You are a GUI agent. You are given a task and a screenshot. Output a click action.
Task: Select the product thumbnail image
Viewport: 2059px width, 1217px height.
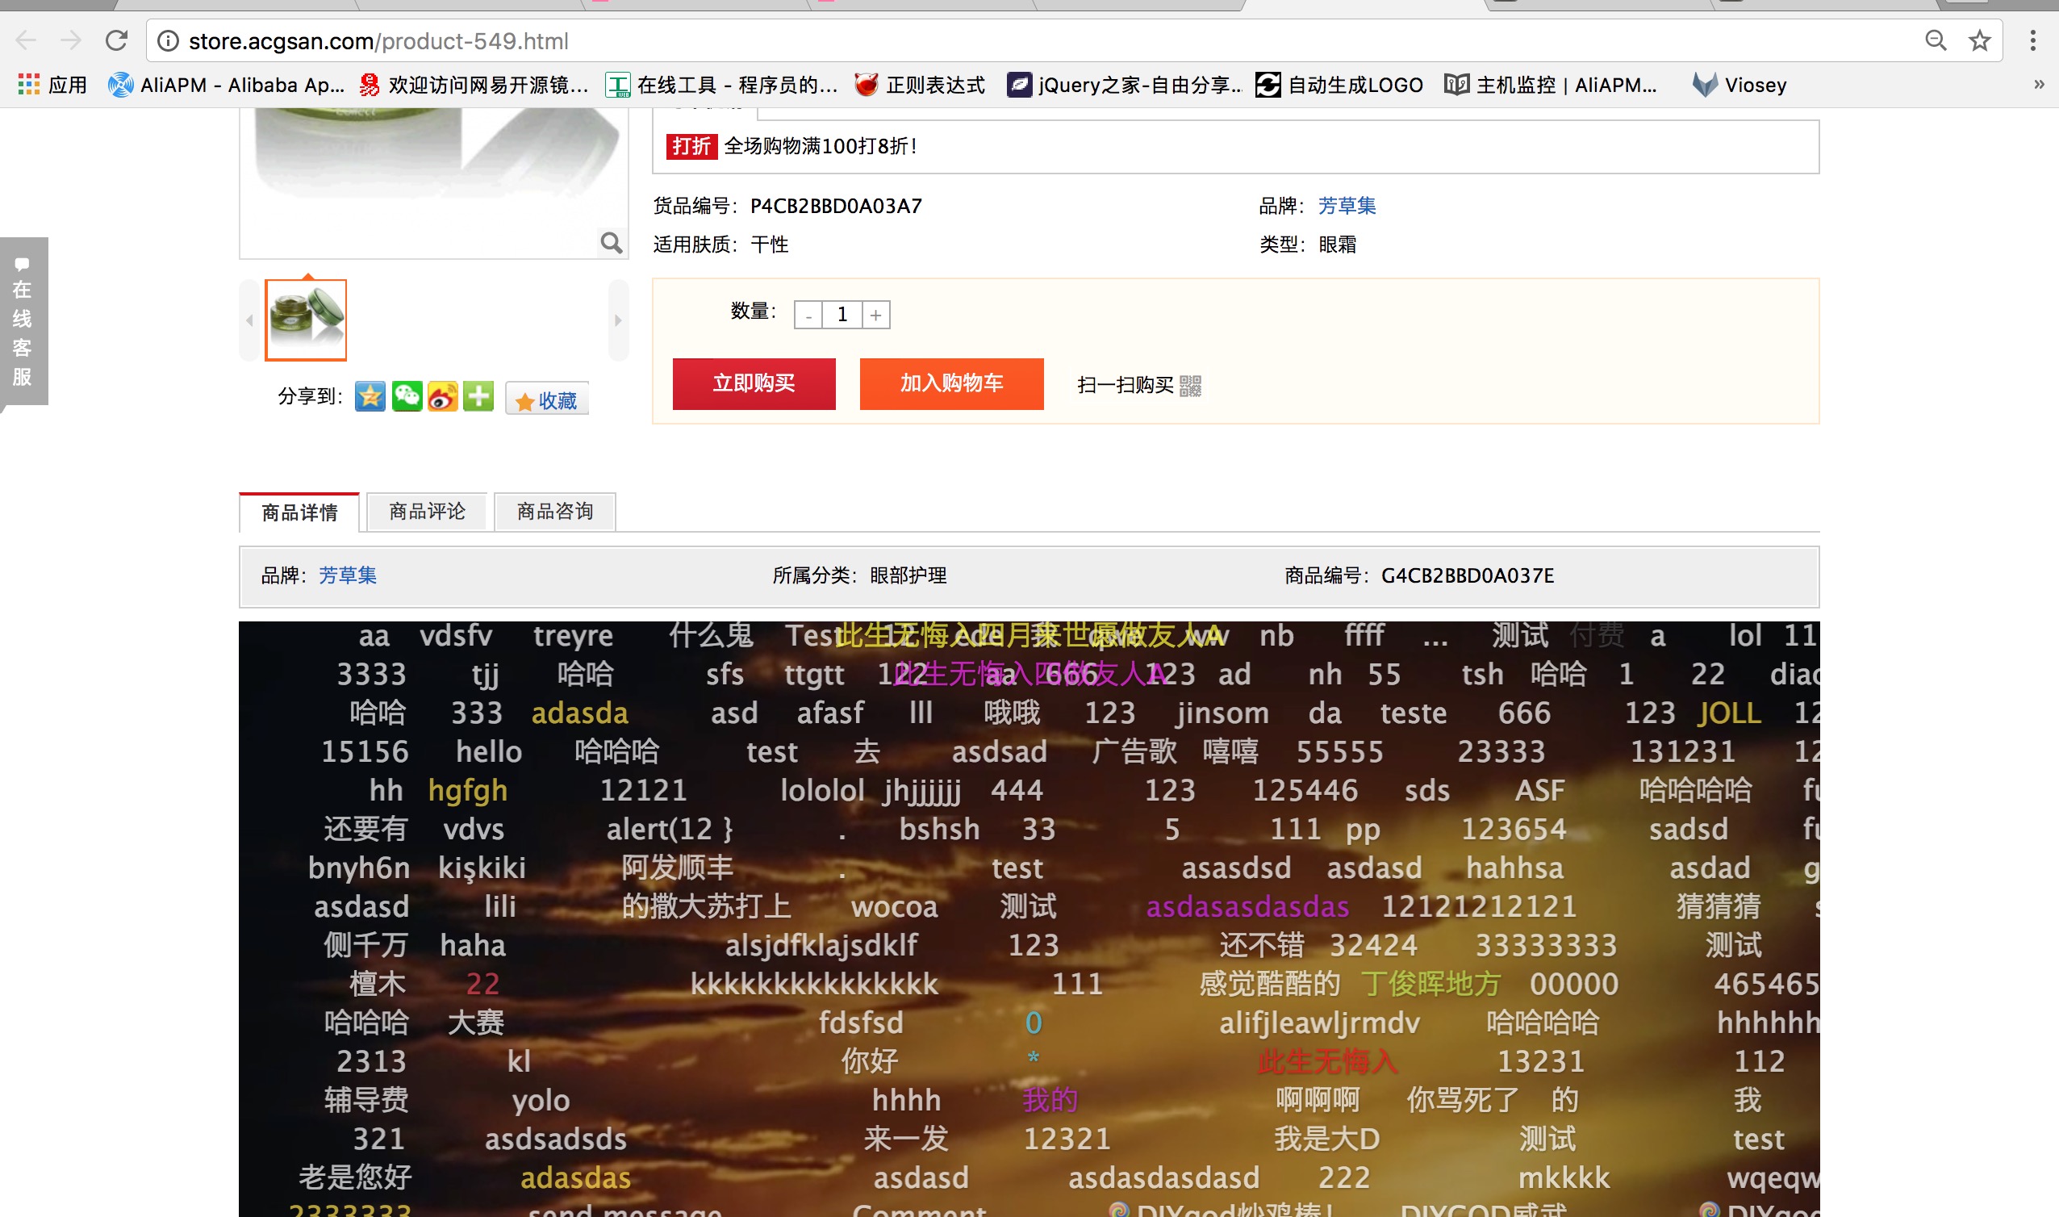pos(306,320)
